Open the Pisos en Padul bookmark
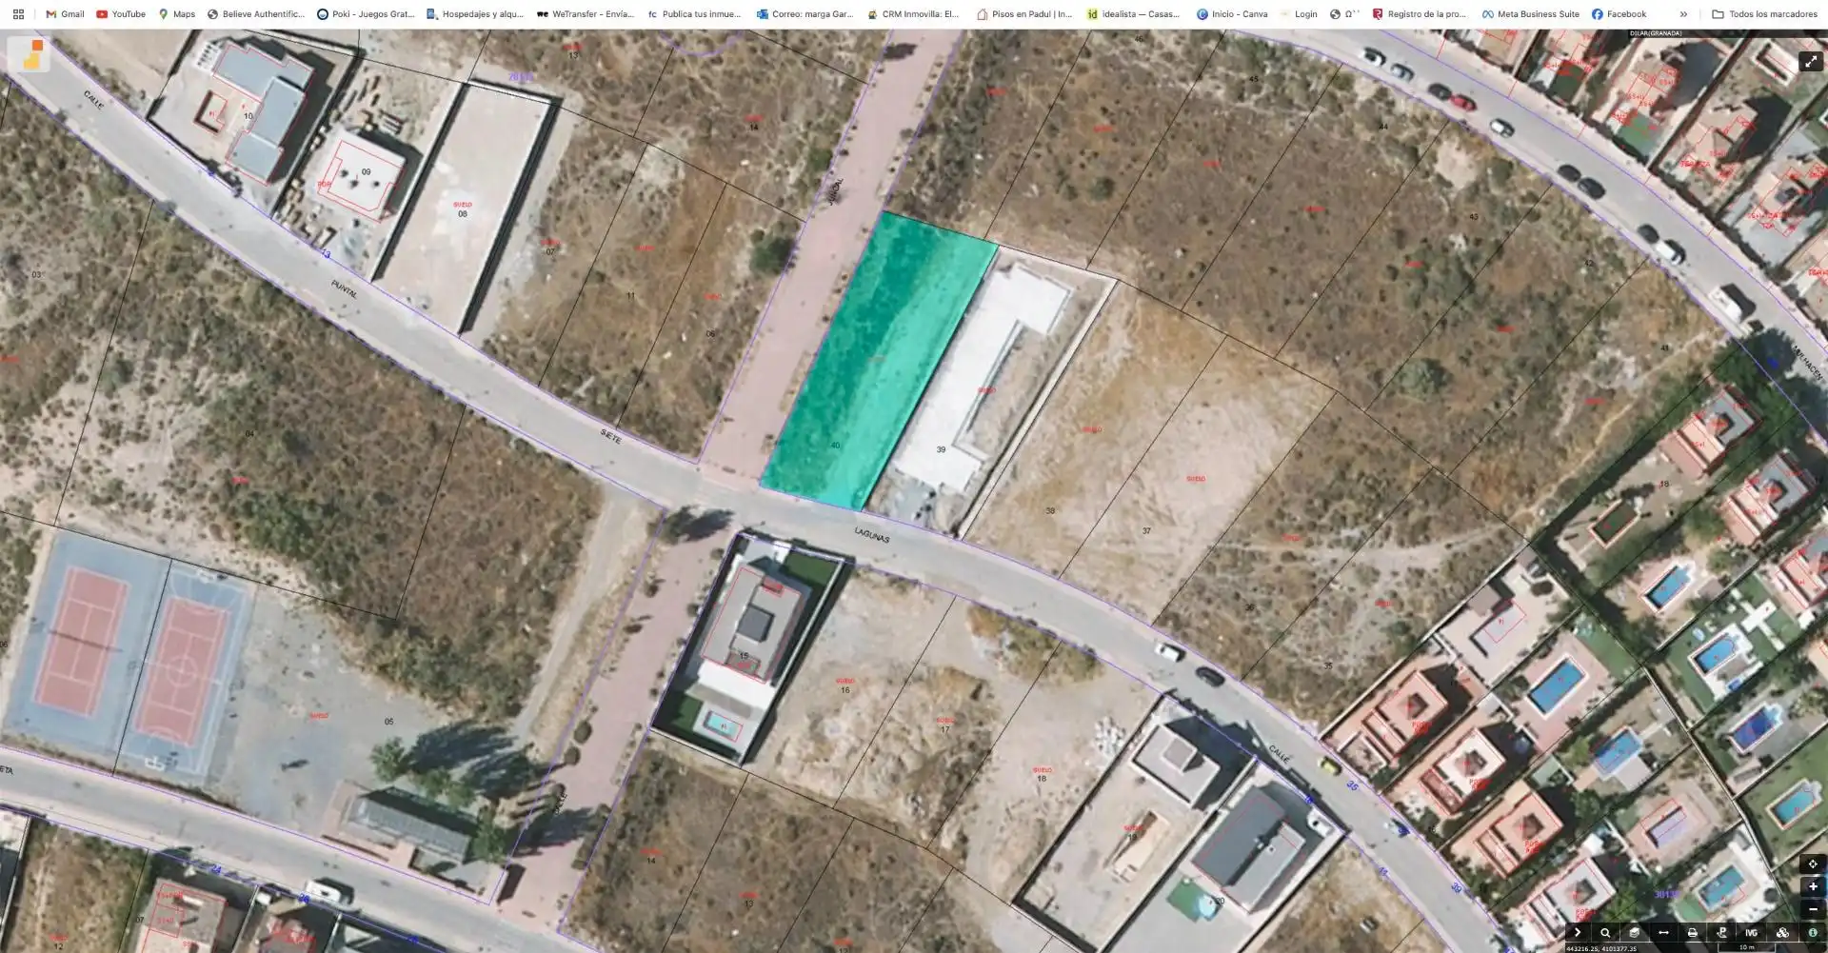This screenshot has height=953, width=1828. pos(1024,14)
